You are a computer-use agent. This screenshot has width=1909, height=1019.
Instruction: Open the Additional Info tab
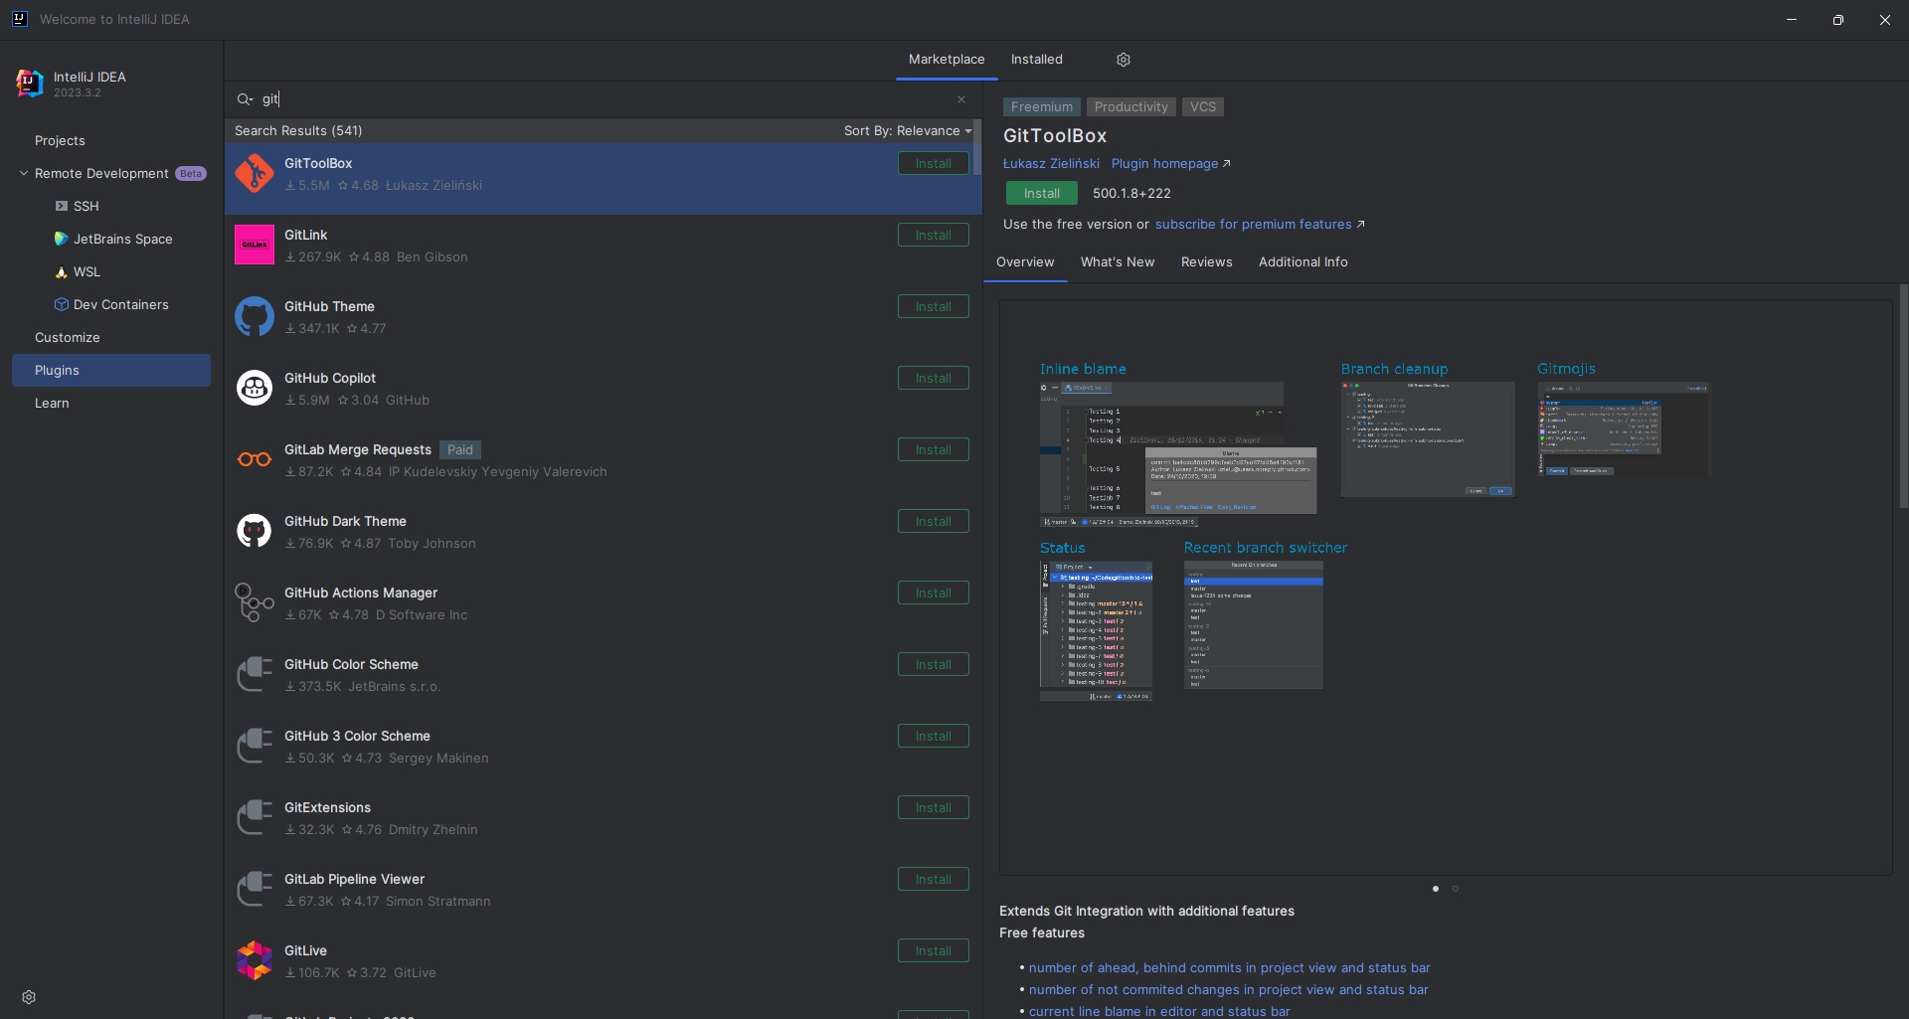[x=1303, y=262]
